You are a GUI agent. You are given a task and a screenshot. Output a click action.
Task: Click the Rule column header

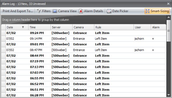point(114,27)
